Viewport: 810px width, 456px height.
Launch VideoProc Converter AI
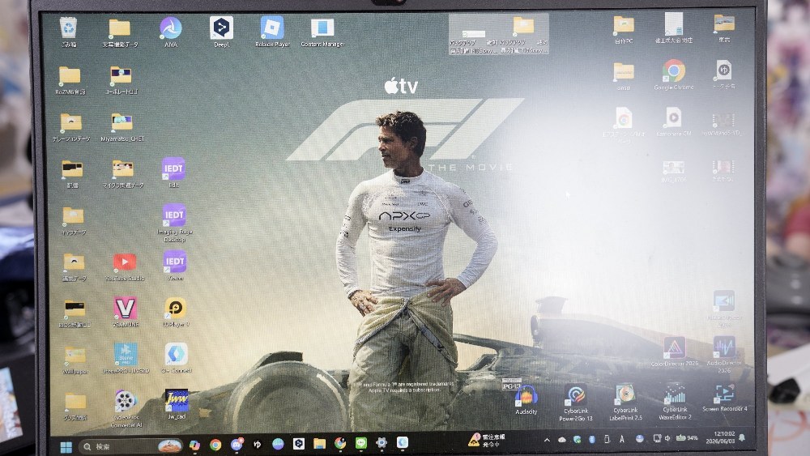pos(126,408)
